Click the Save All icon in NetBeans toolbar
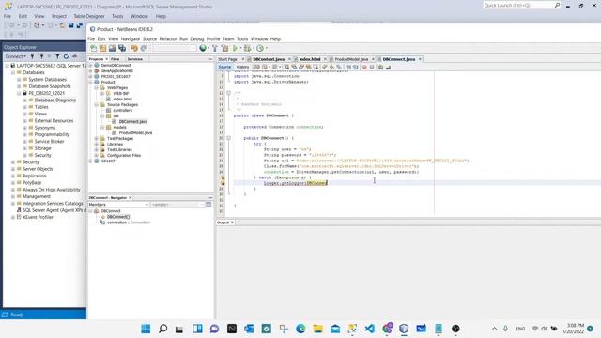601x338 pixels. tap(122, 48)
